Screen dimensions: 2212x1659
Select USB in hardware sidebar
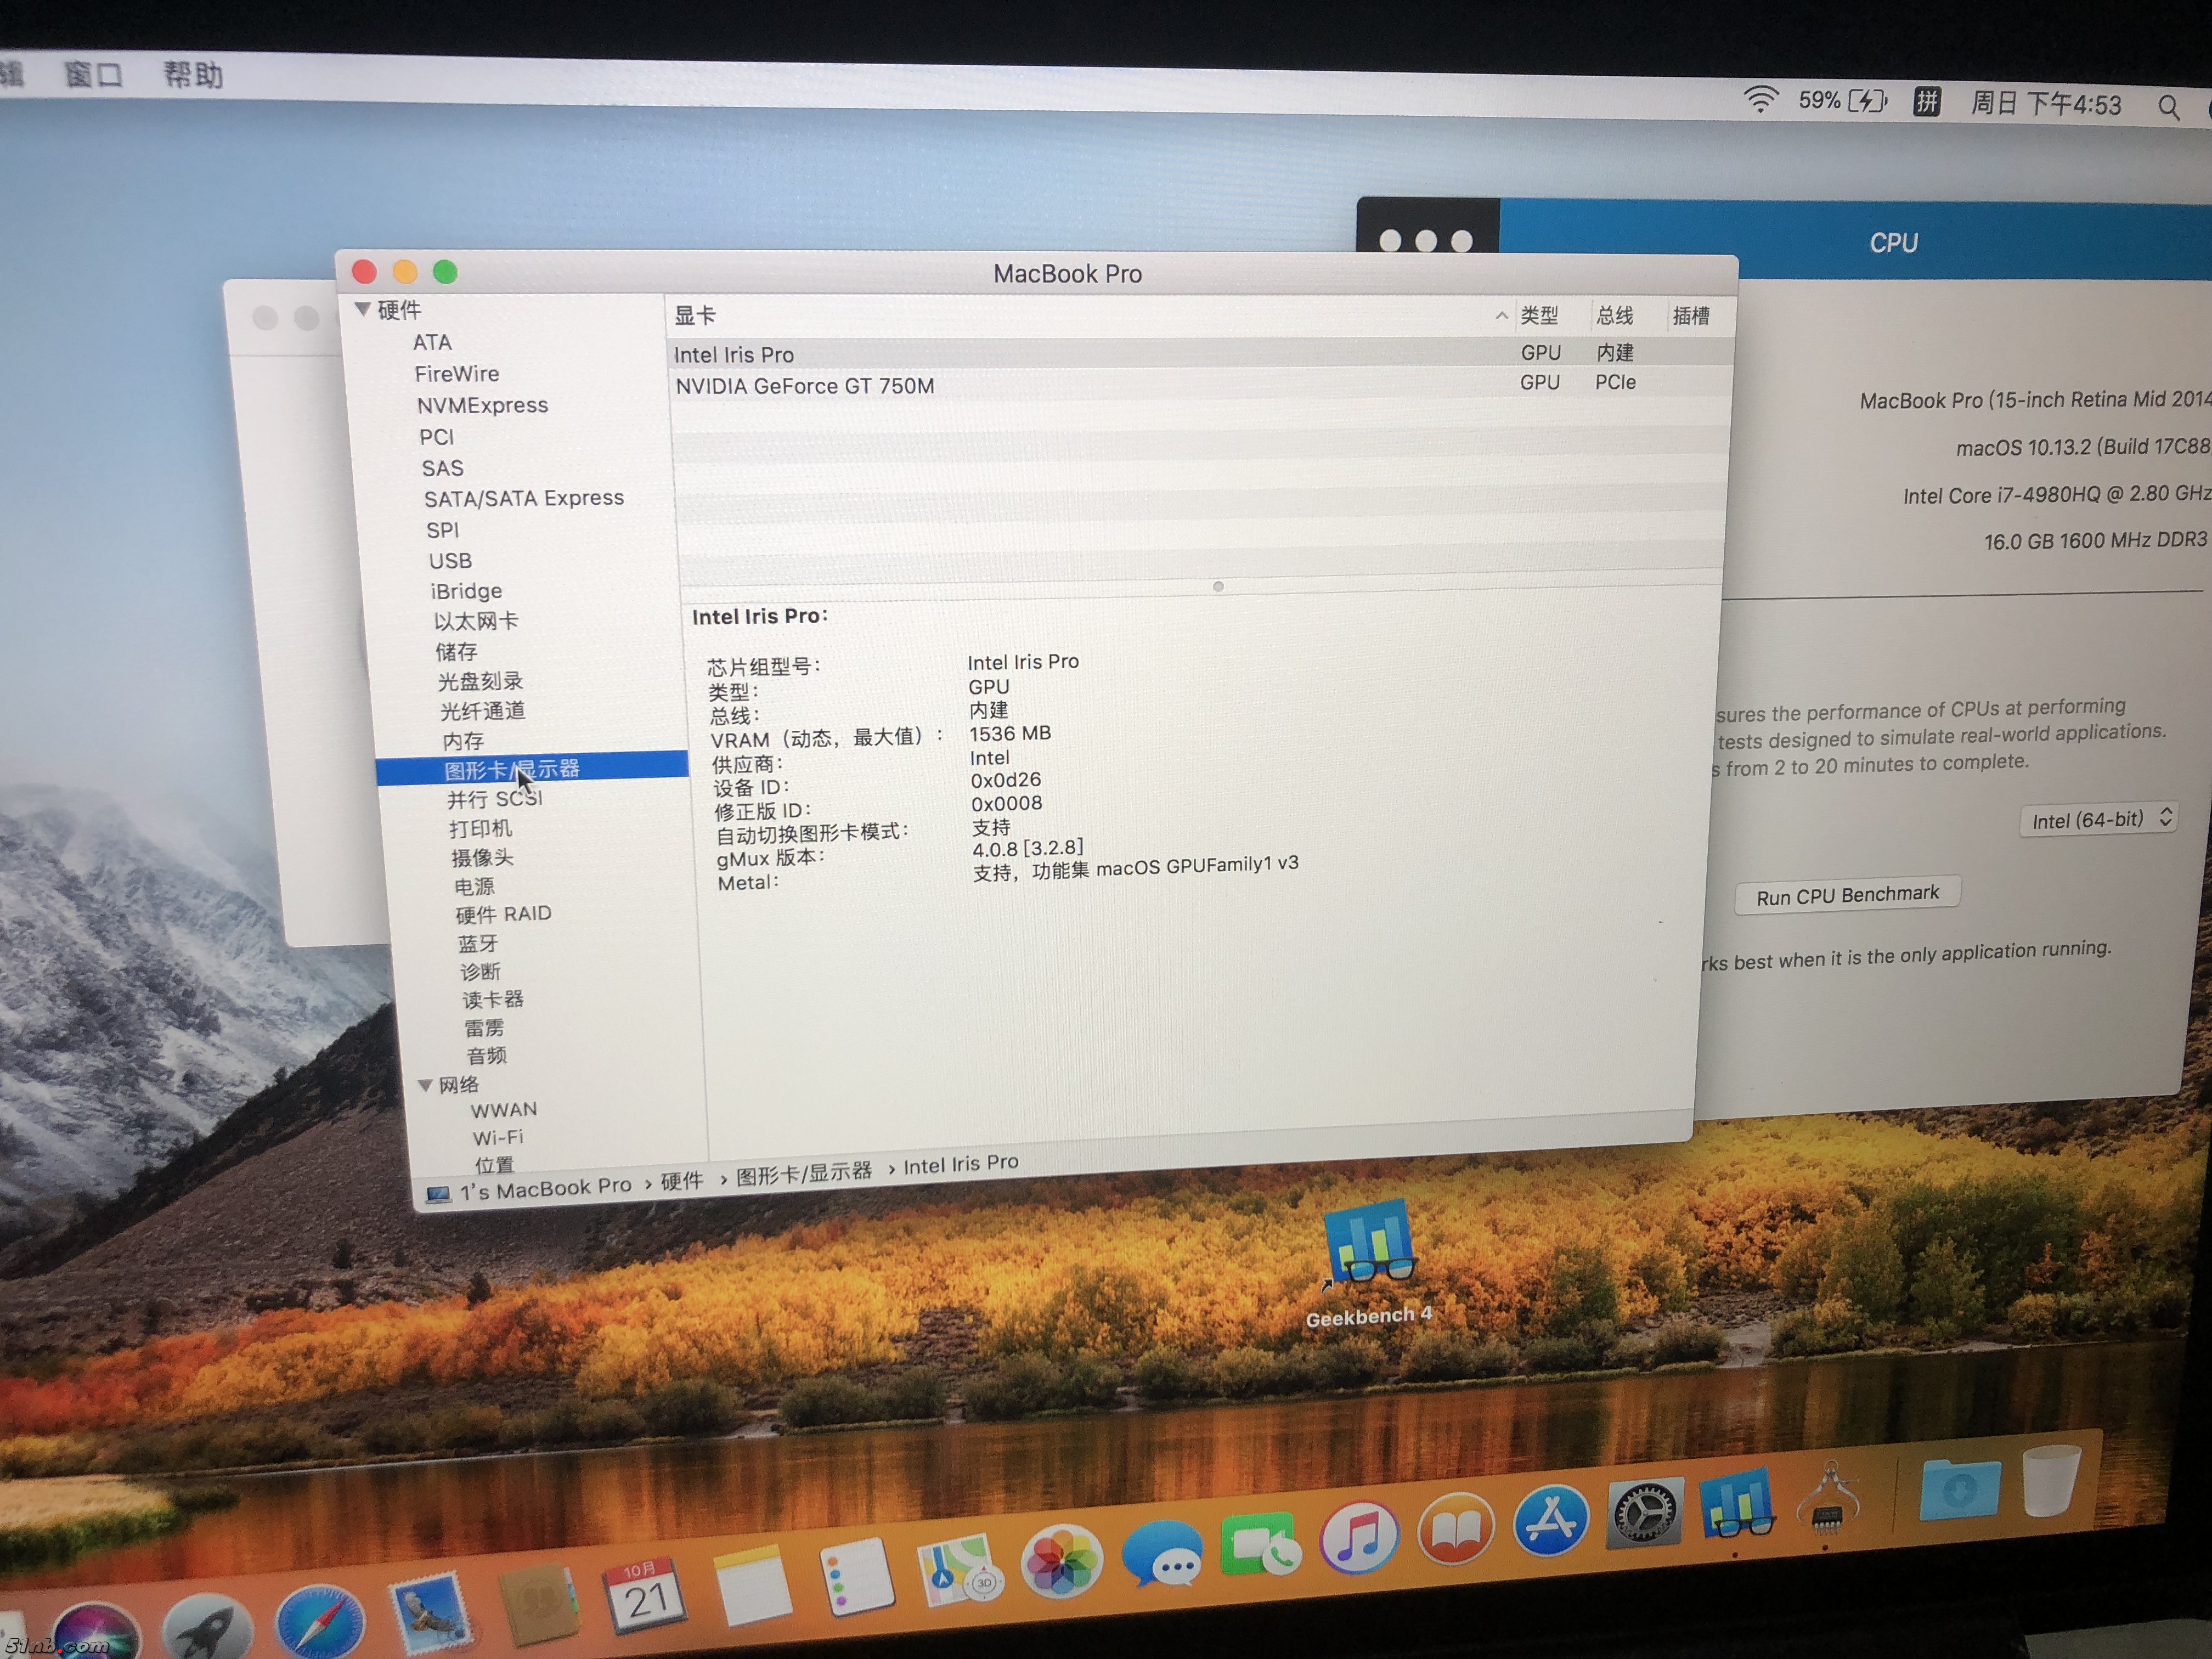tap(450, 561)
